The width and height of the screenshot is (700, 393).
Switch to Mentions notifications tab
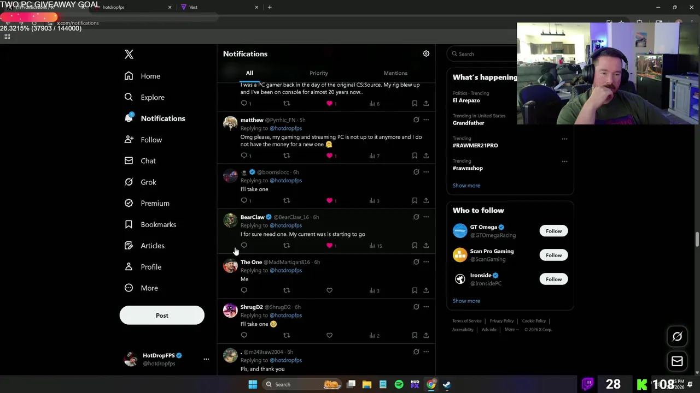tap(395, 73)
